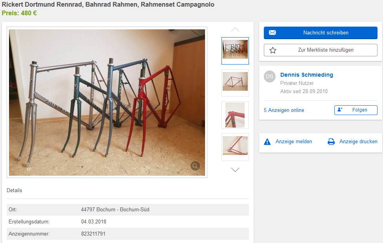Show next thumbnails with the down chevron
383x243 pixels.
(x=235, y=170)
